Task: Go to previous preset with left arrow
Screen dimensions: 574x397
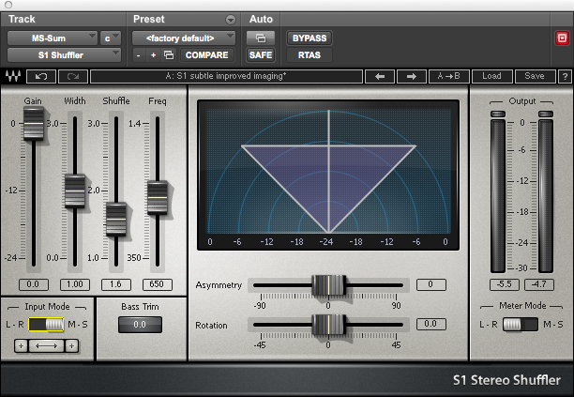Action: click(x=380, y=77)
